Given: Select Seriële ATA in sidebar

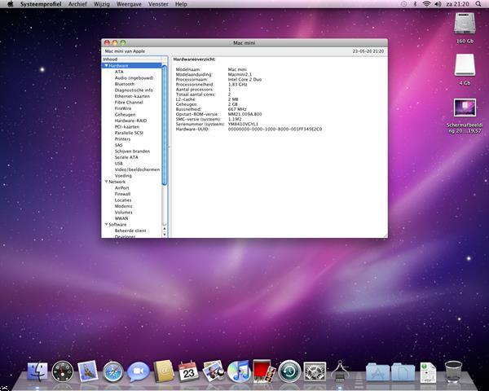Looking at the screenshot, I should pyautogui.click(x=126, y=157).
